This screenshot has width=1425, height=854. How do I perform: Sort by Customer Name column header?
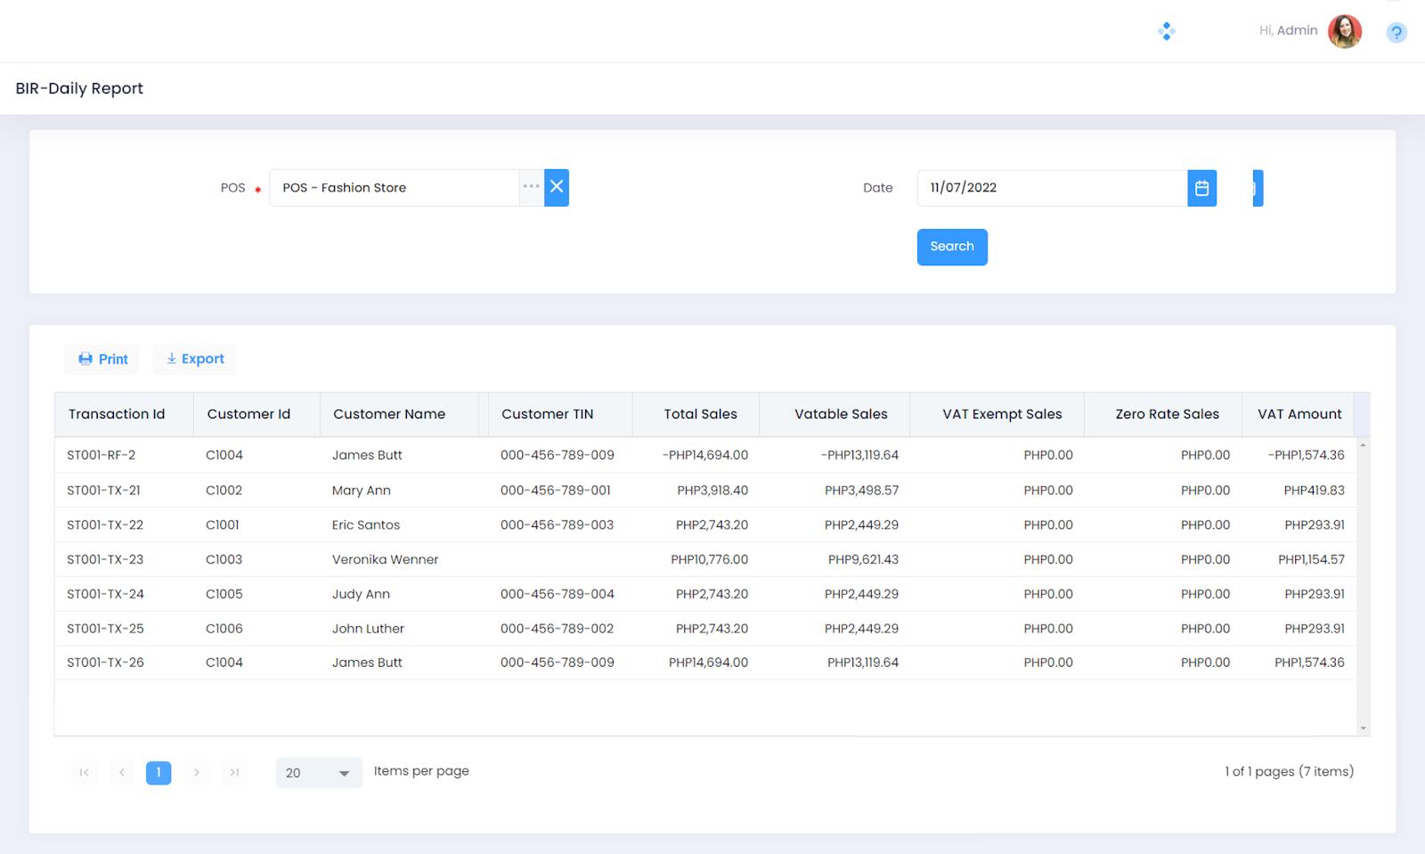point(389,414)
